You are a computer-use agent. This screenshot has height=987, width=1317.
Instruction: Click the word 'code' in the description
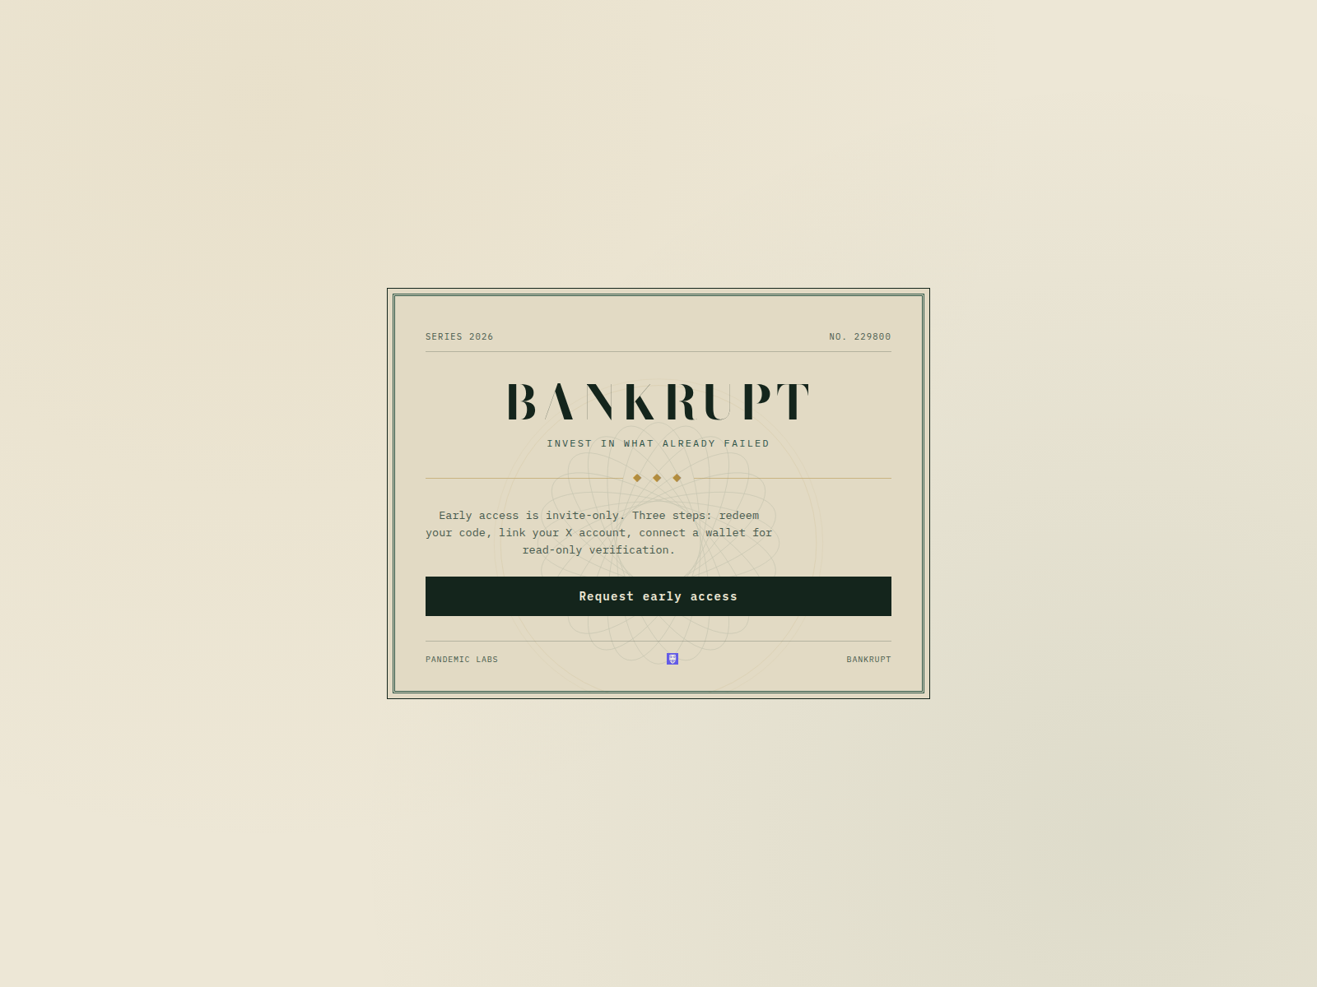point(472,533)
